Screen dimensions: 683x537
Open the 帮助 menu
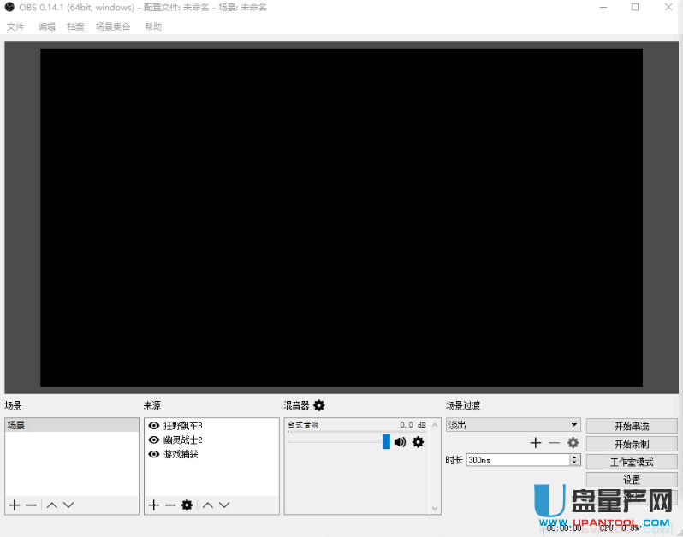click(x=153, y=27)
